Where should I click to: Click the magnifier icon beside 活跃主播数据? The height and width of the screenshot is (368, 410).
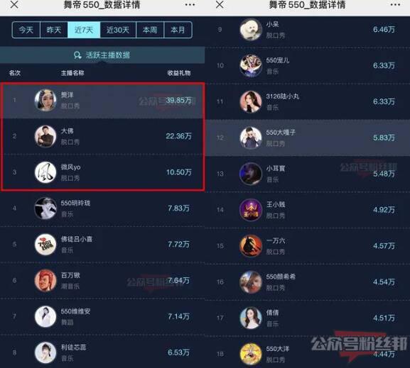pyautogui.click(x=77, y=55)
